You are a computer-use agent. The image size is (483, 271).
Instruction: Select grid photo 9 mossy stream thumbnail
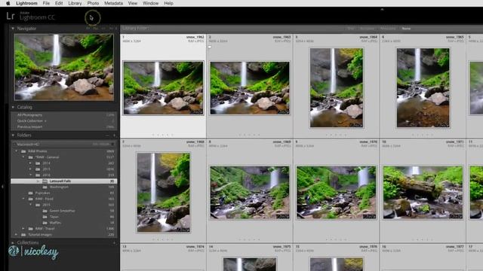[x=336, y=193]
